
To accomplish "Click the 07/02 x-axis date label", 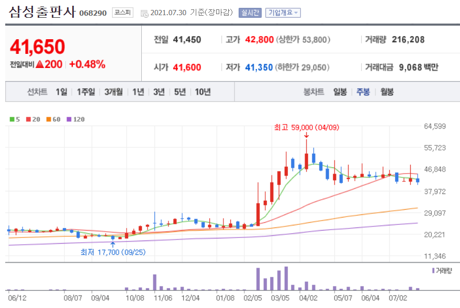I will 398,298.
